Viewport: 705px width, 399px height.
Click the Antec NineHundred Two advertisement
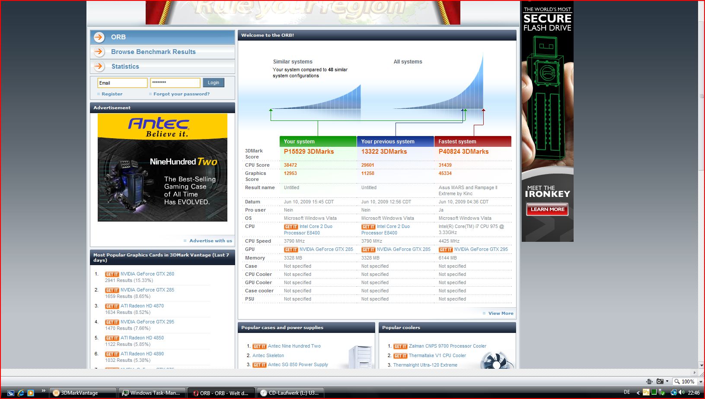pyautogui.click(x=163, y=168)
